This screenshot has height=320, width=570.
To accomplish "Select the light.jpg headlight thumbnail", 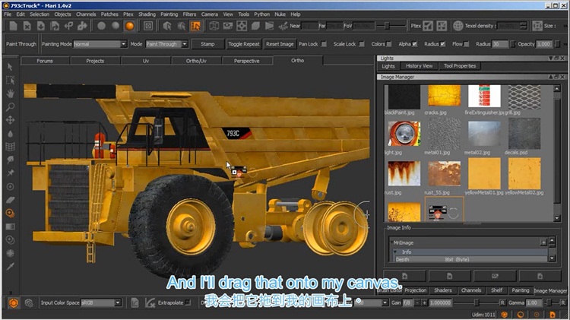I will (404, 135).
